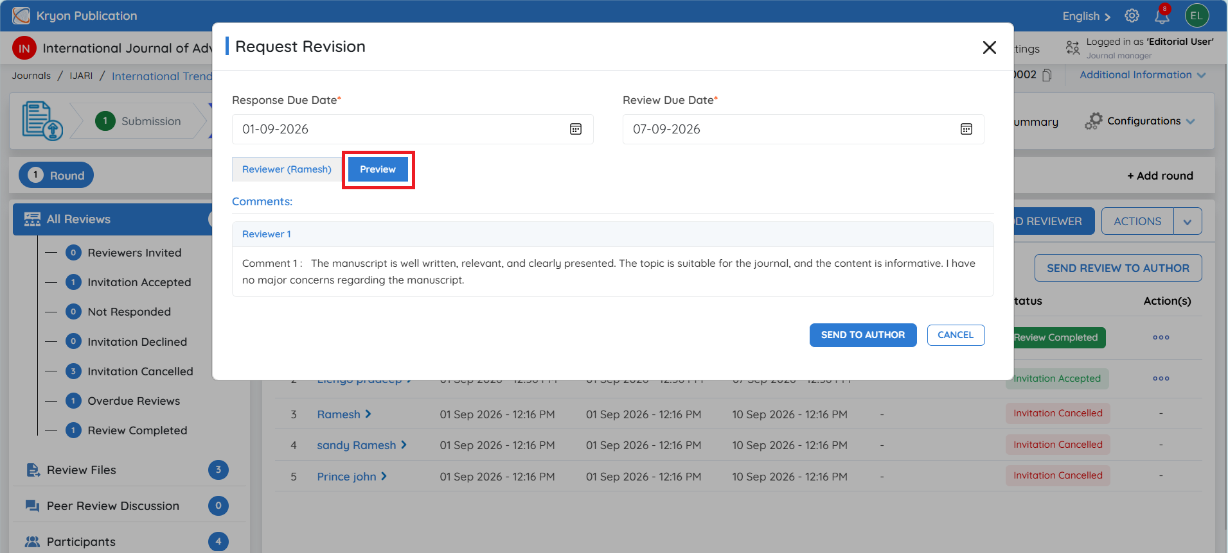Image resolution: width=1228 pixels, height=553 pixels.
Task: Open the sandy Ramesh reviewer link
Action: pos(357,445)
